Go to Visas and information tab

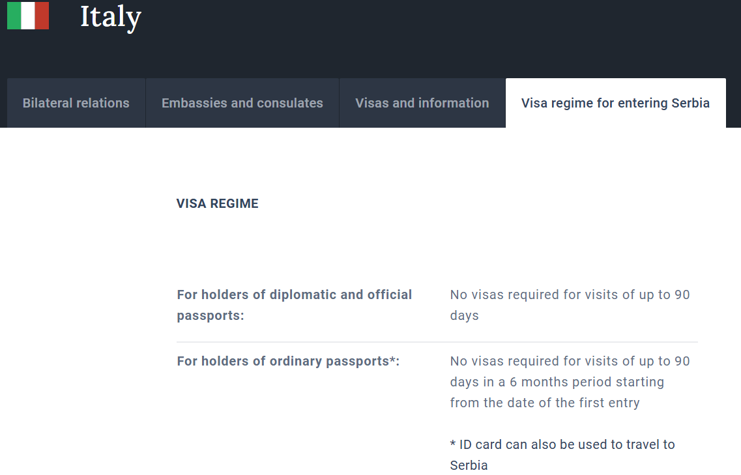(422, 103)
